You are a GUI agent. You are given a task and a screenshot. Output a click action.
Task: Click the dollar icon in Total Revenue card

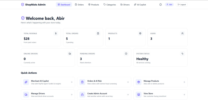(56, 34)
